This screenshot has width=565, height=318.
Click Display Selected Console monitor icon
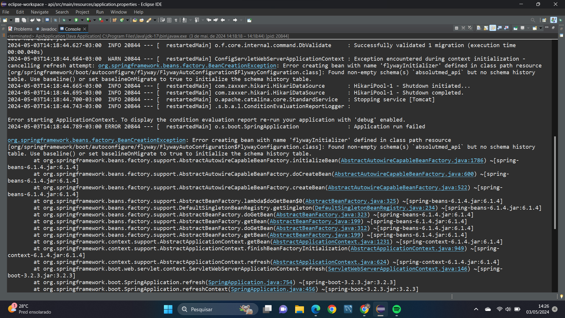click(x=523, y=28)
